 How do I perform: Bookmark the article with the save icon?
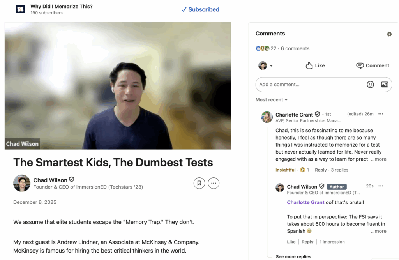(199, 183)
